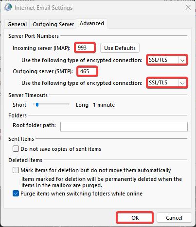Image resolution: width=196 pixels, height=227 pixels.
Task: Open the SMTP encrypted connection dropdown
Action: point(167,83)
